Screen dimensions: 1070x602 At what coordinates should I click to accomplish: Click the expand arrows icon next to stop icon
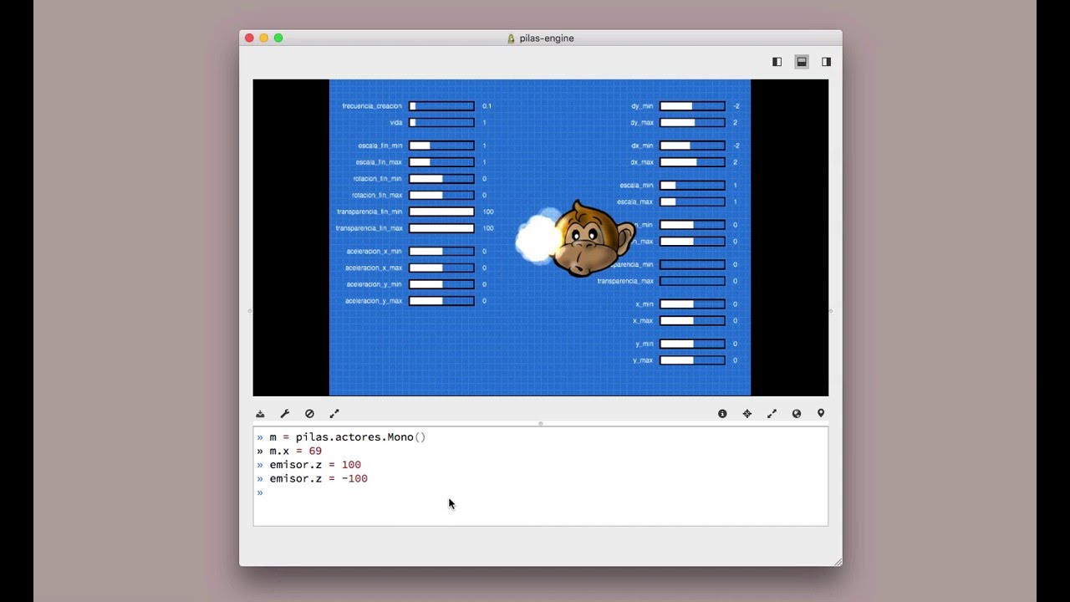[334, 414]
